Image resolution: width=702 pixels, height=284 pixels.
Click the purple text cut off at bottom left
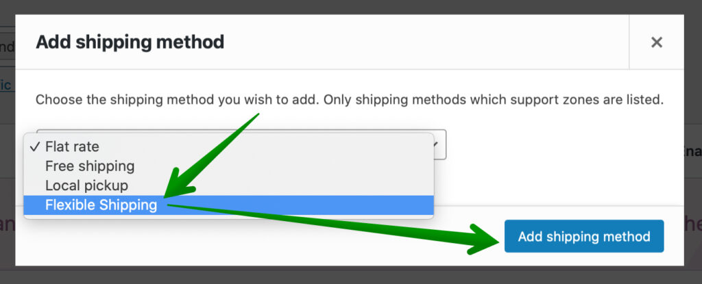coord(8,225)
